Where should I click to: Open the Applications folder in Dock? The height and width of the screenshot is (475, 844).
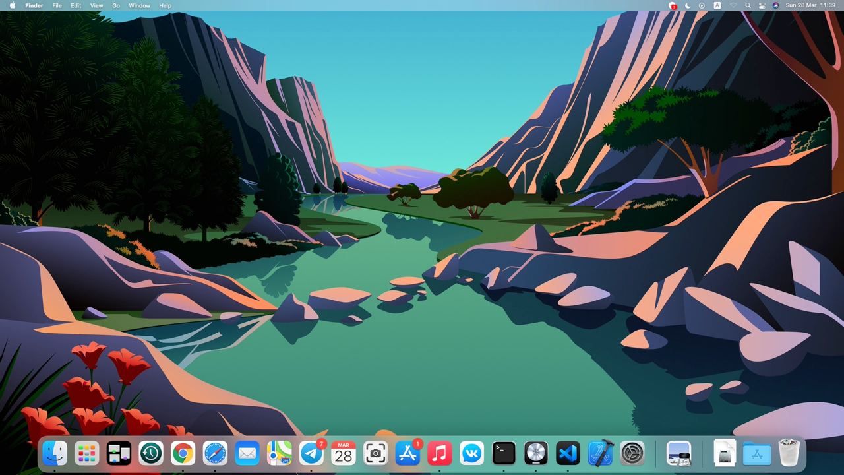click(757, 453)
